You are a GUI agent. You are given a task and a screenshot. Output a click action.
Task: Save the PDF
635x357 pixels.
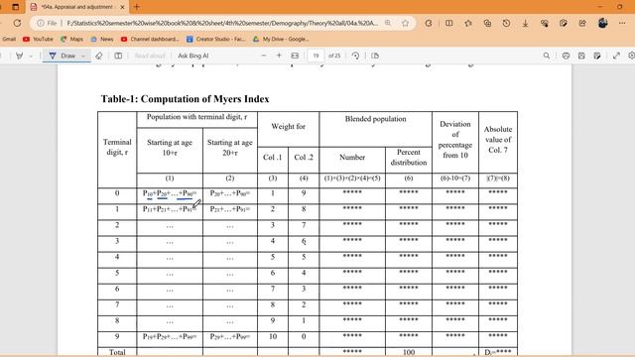point(581,56)
